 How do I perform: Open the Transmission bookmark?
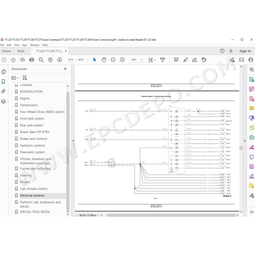click(29, 105)
